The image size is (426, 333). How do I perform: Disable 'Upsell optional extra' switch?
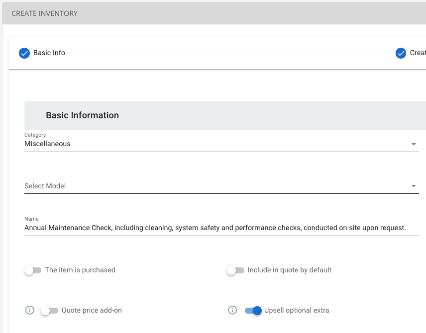coord(253,311)
